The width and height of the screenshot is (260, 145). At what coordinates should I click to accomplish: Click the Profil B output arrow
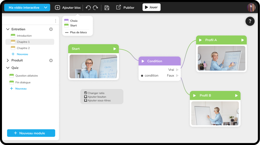(236, 96)
